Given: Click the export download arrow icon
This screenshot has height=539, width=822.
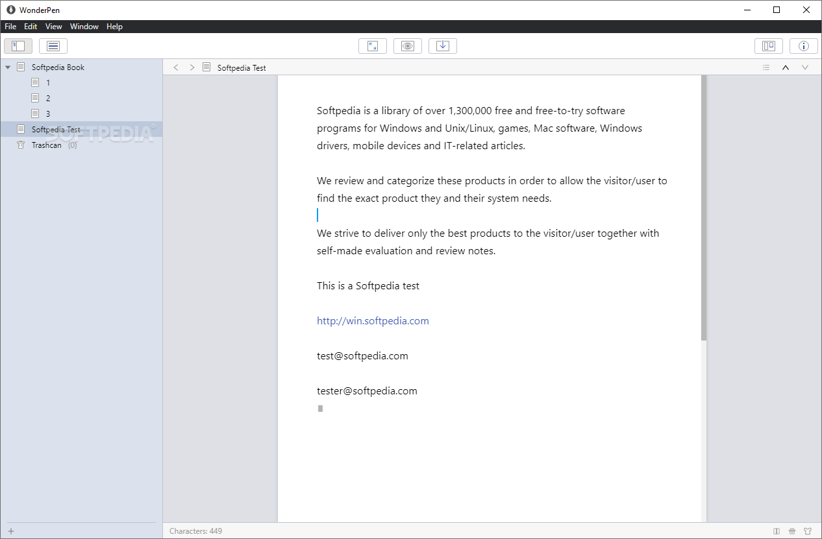Looking at the screenshot, I should coord(443,46).
